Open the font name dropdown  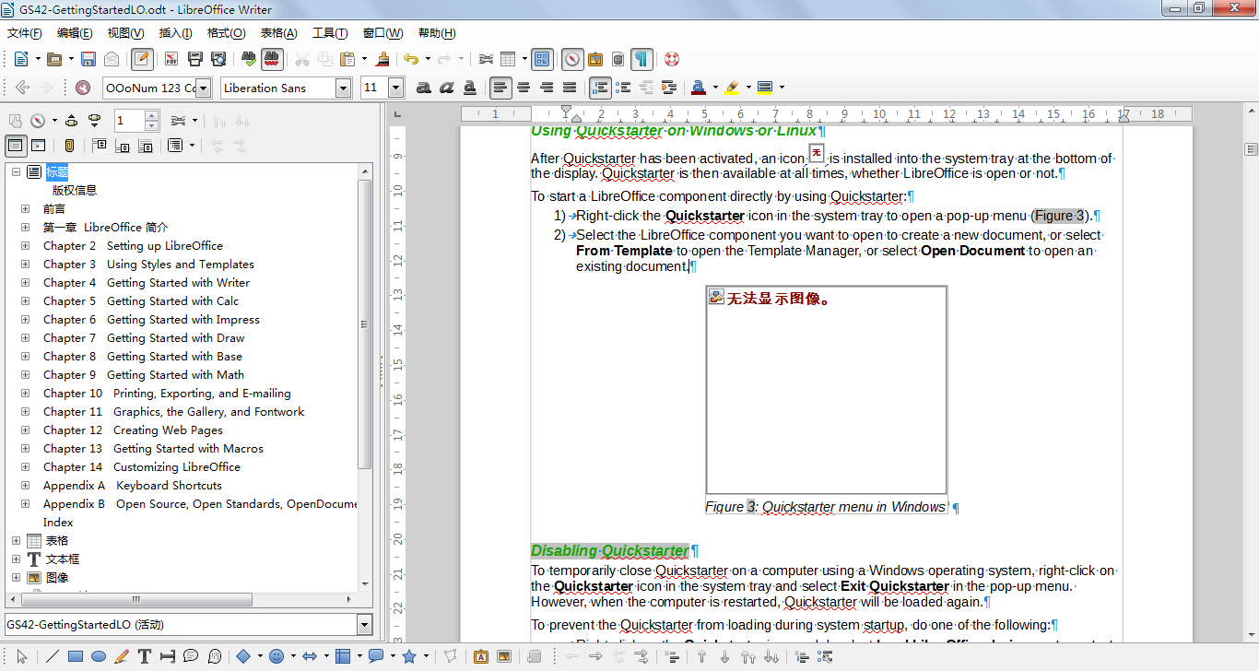click(343, 88)
